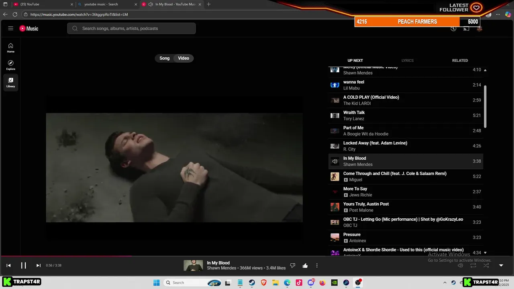This screenshot has width=514, height=289.
Task: Play OBC TJ - Letting Go
Action: (406, 222)
